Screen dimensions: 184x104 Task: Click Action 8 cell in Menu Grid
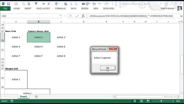(x=61, y=56)
